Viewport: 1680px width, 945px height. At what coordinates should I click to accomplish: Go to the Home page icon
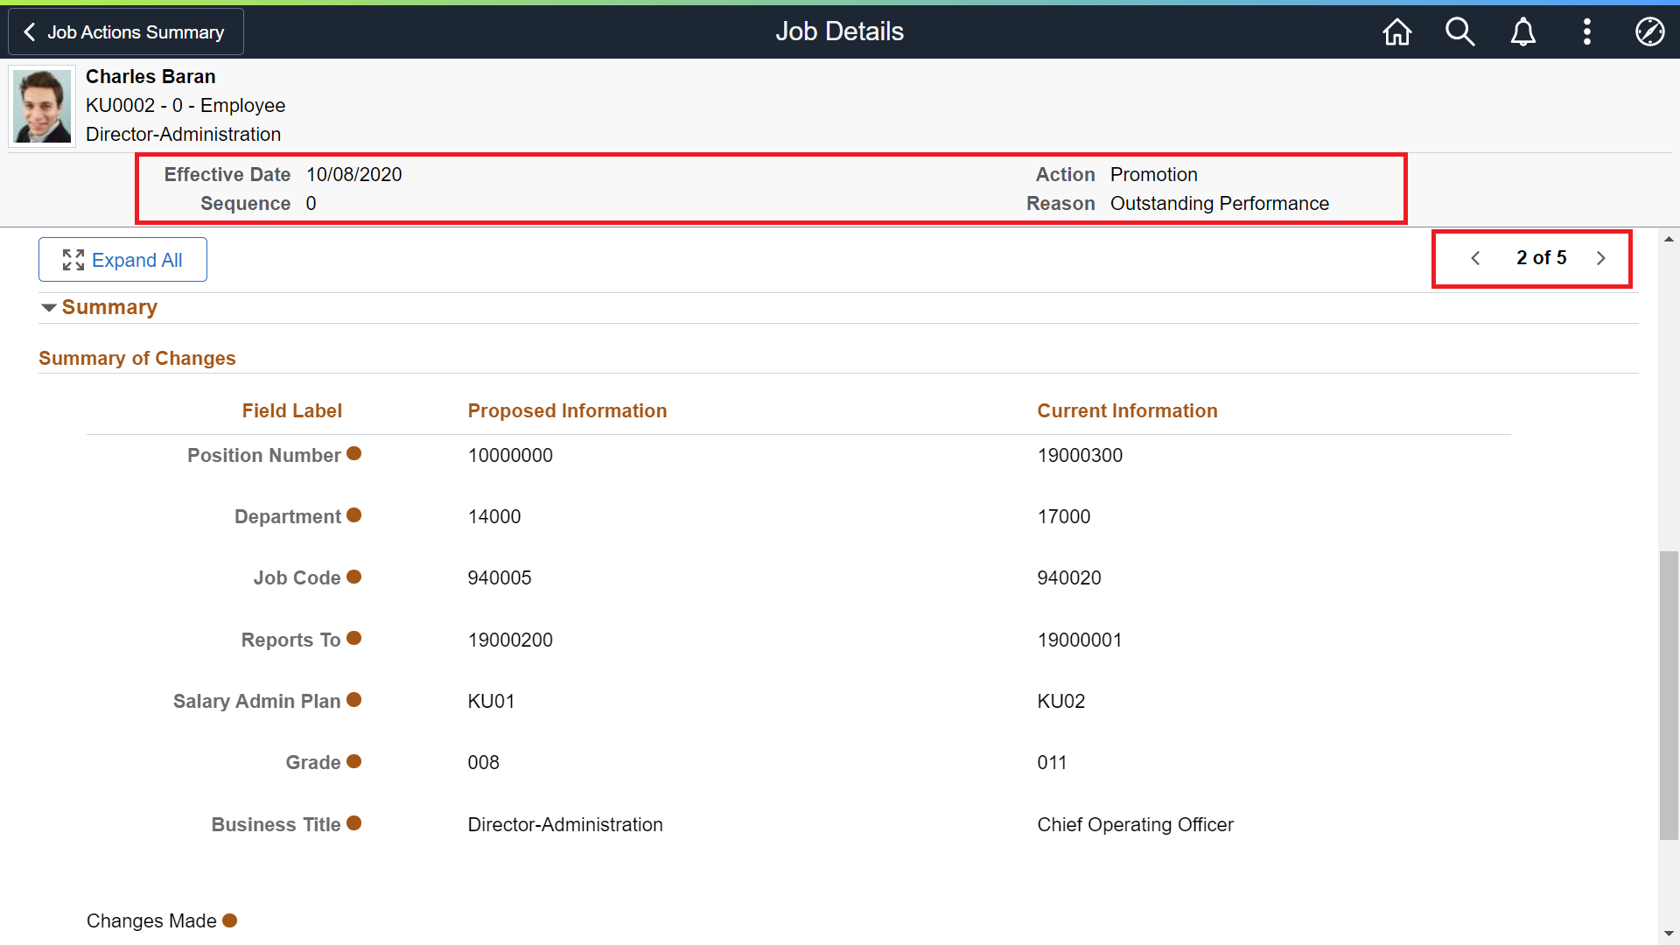[1397, 32]
